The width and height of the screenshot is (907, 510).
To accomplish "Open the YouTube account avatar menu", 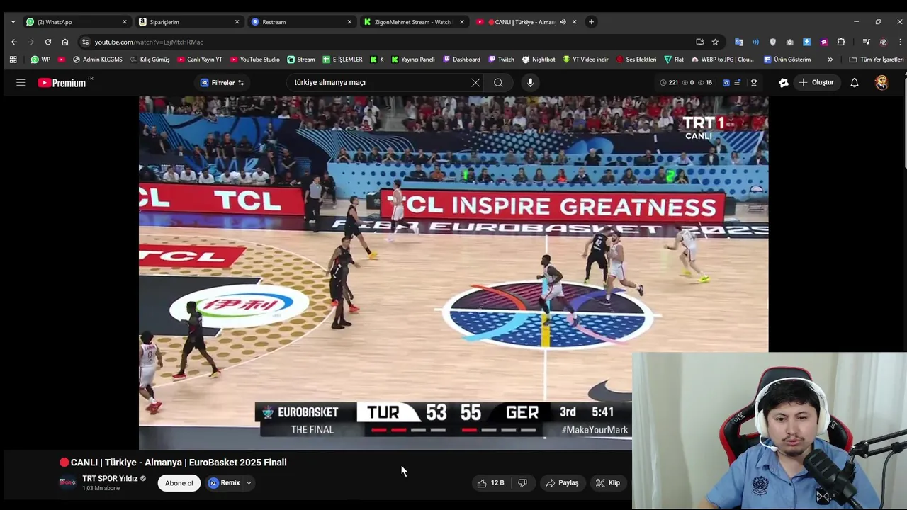I will coord(881,83).
